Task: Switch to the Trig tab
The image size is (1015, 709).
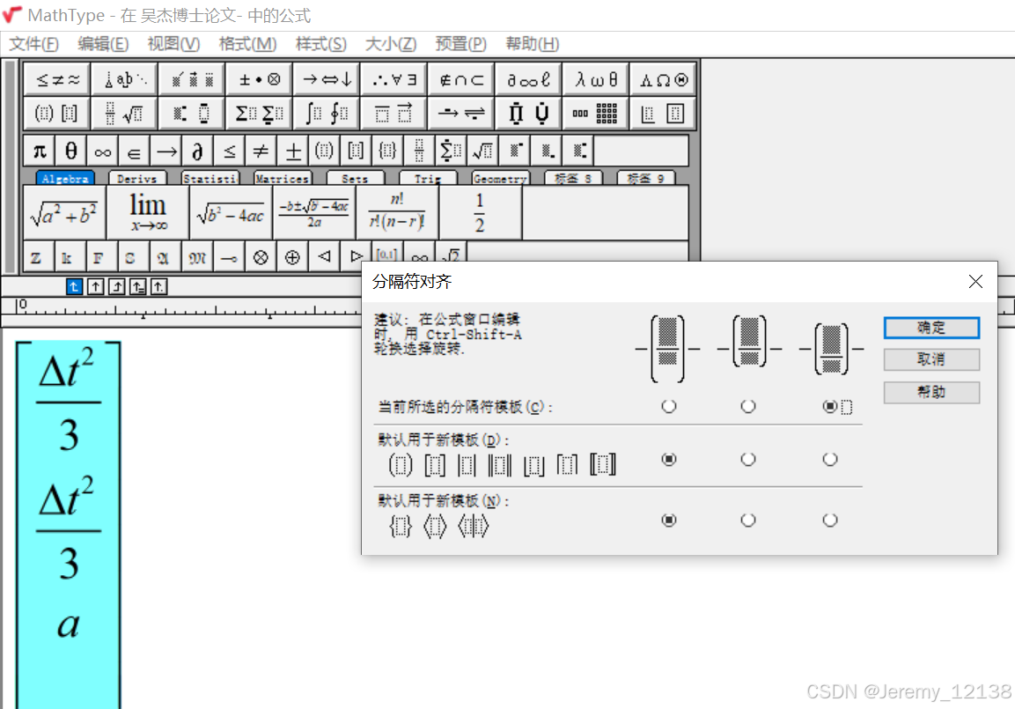Action: [427, 178]
